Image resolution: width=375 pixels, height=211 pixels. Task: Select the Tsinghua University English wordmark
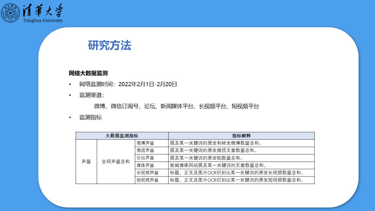[42, 20]
